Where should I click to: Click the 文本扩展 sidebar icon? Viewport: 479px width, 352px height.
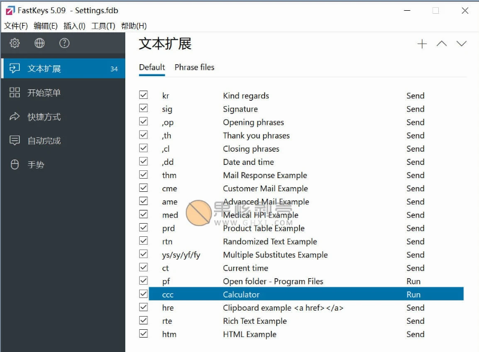tap(14, 68)
